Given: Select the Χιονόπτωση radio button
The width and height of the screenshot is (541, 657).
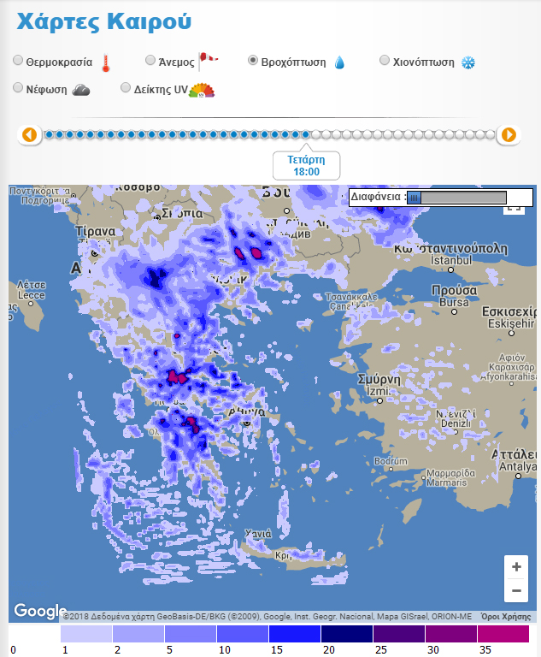Looking at the screenshot, I should (x=385, y=61).
